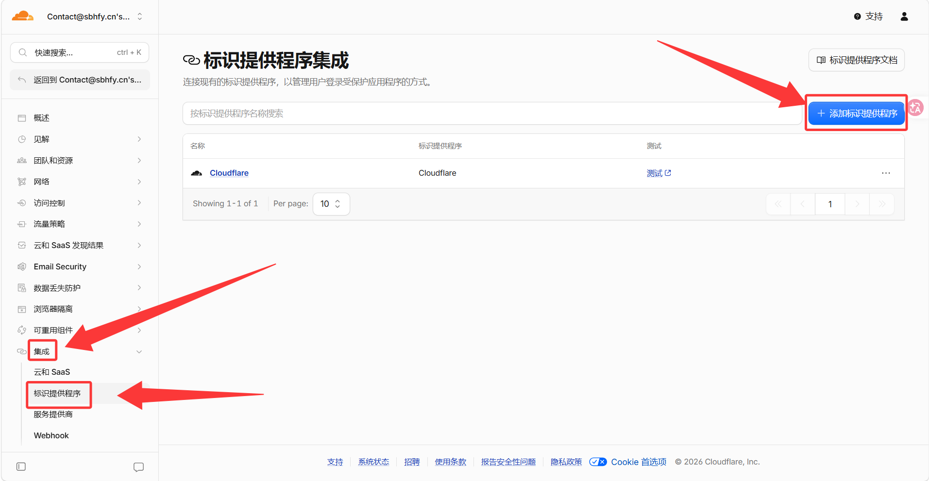Image resolution: width=929 pixels, height=481 pixels.
Task: Click the 见解 insights icon
Action: [22, 139]
